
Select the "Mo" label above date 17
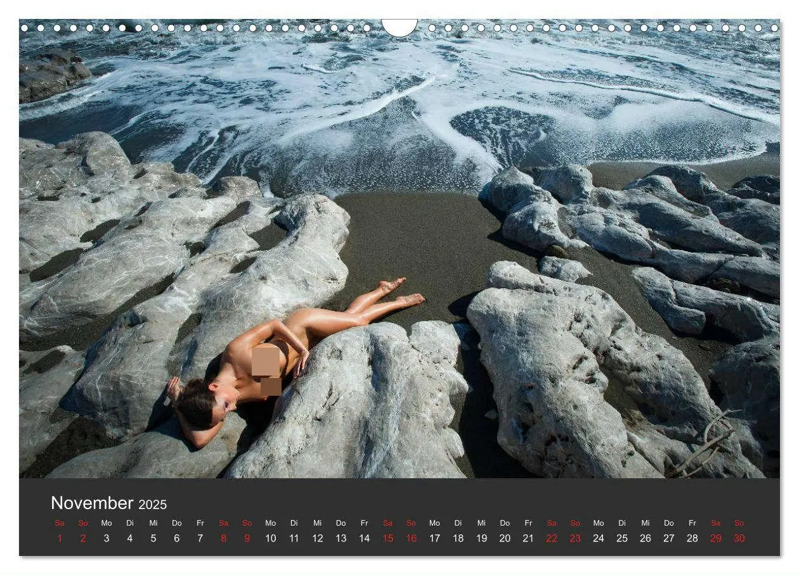tap(434, 523)
